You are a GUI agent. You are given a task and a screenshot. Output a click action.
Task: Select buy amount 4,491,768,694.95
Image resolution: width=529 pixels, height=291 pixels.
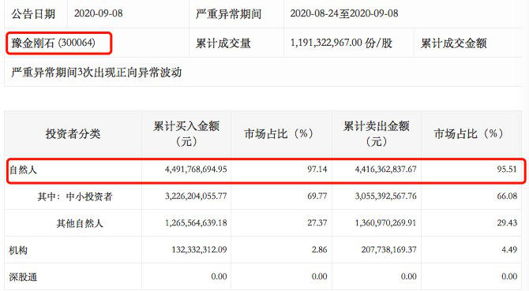[196, 169]
